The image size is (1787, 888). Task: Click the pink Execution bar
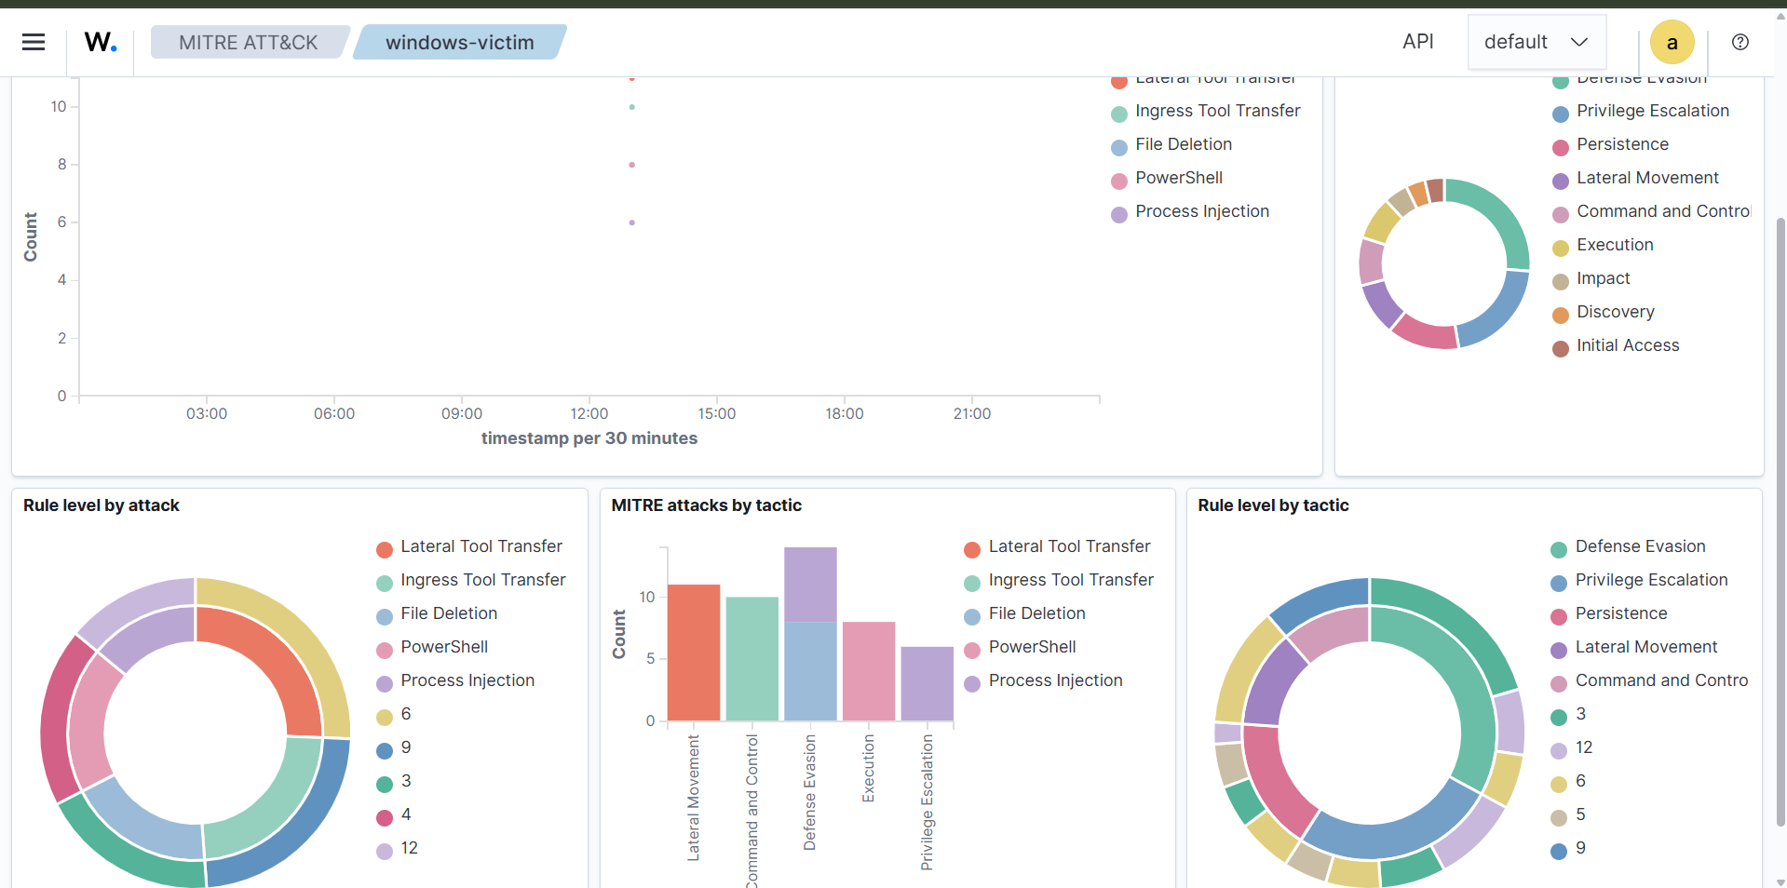(869, 671)
